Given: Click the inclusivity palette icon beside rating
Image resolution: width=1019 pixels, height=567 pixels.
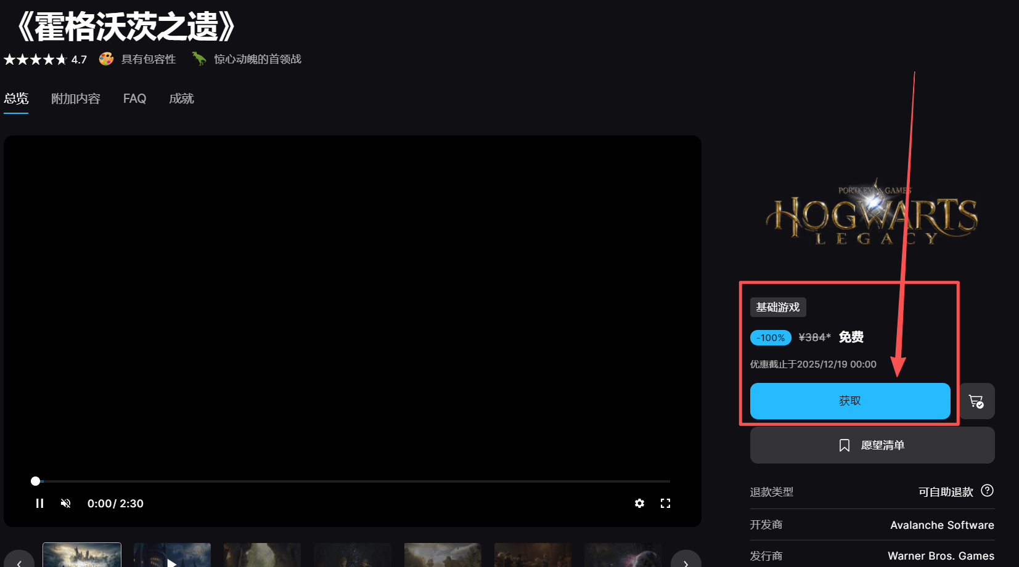Looking at the screenshot, I should 105,58.
